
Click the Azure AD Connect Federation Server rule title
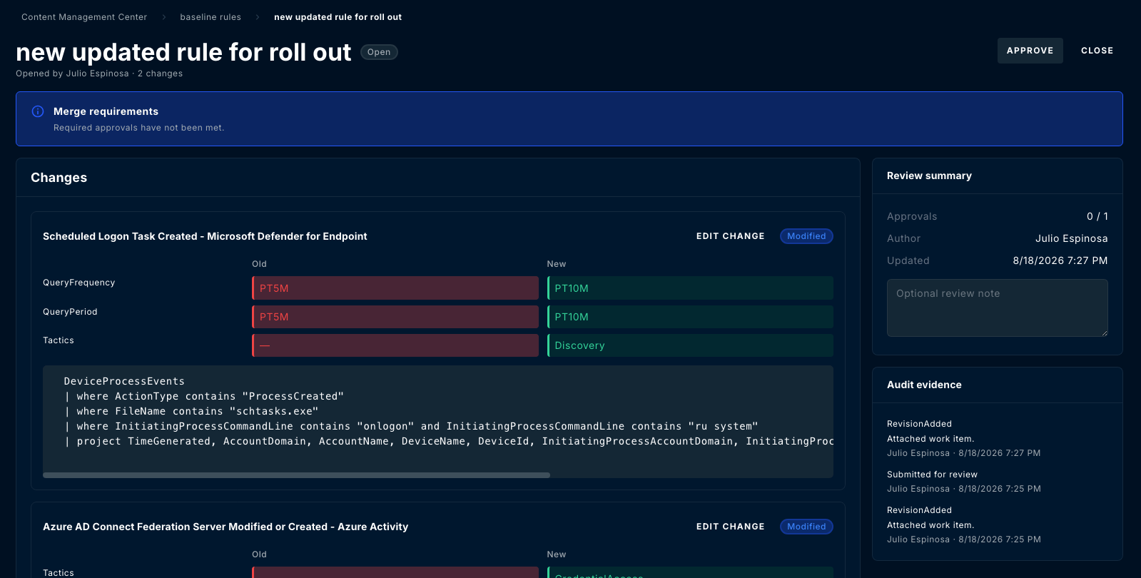[x=225, y=527]
